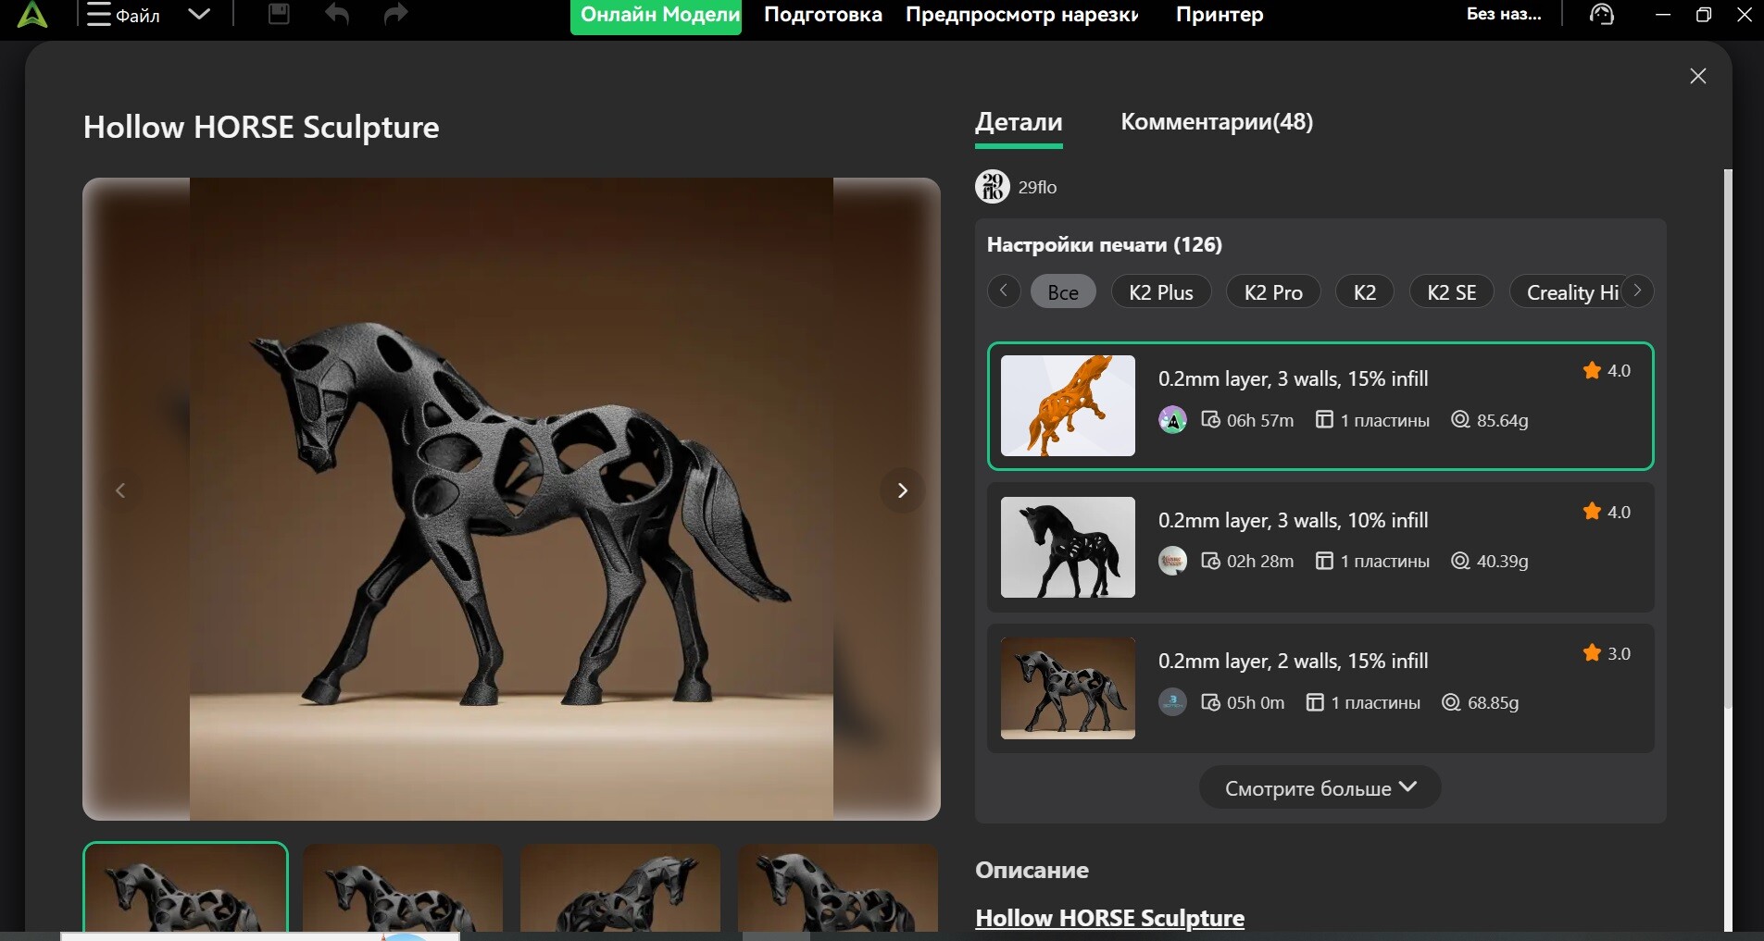Select the third horse gallery thumbnail

[620, 888]
